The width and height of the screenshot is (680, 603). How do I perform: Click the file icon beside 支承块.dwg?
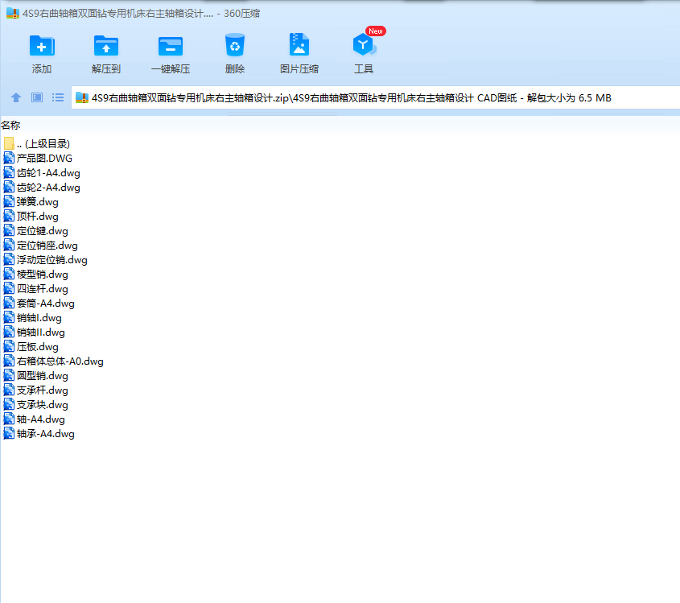[x=9, y=404]
